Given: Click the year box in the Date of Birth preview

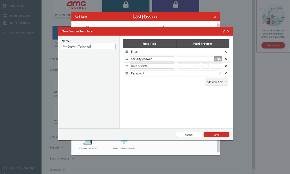Looking at the screenshot, I should [x=217, y=66].
